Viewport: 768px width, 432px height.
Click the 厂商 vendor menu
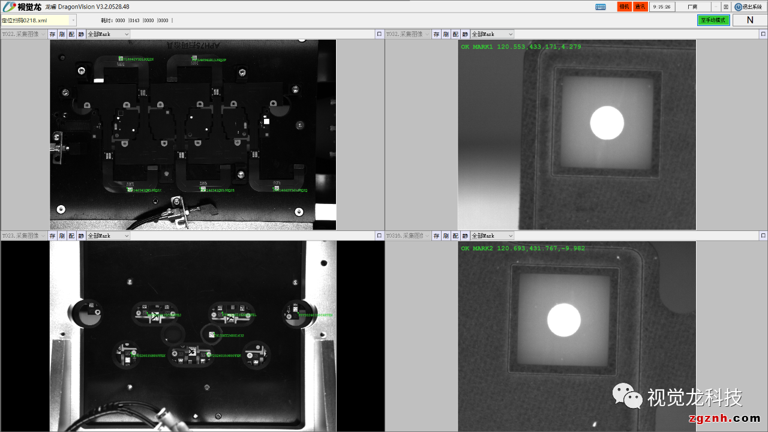pos(692,7)
